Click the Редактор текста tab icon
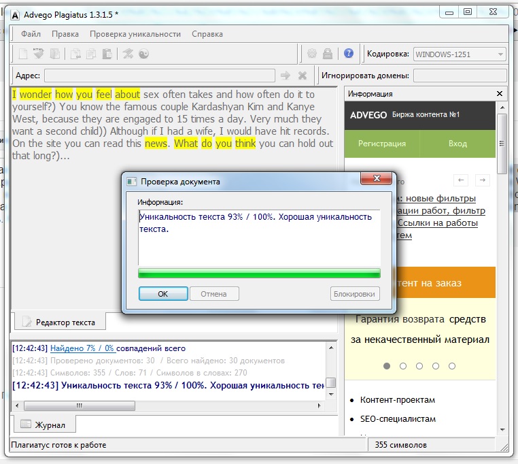 (27, 321)
